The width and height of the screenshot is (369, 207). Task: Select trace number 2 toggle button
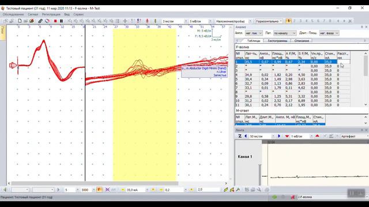(x=295, y=21)
